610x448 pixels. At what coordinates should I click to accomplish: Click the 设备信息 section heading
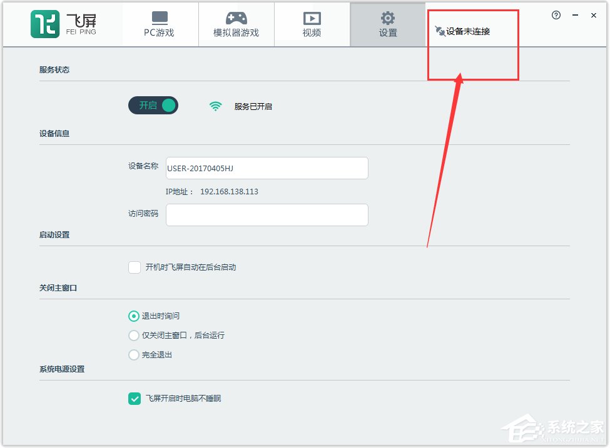click(54, 134)
